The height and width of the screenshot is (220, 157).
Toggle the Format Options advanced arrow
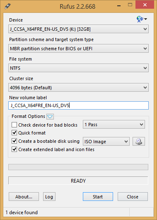point(50,117)
